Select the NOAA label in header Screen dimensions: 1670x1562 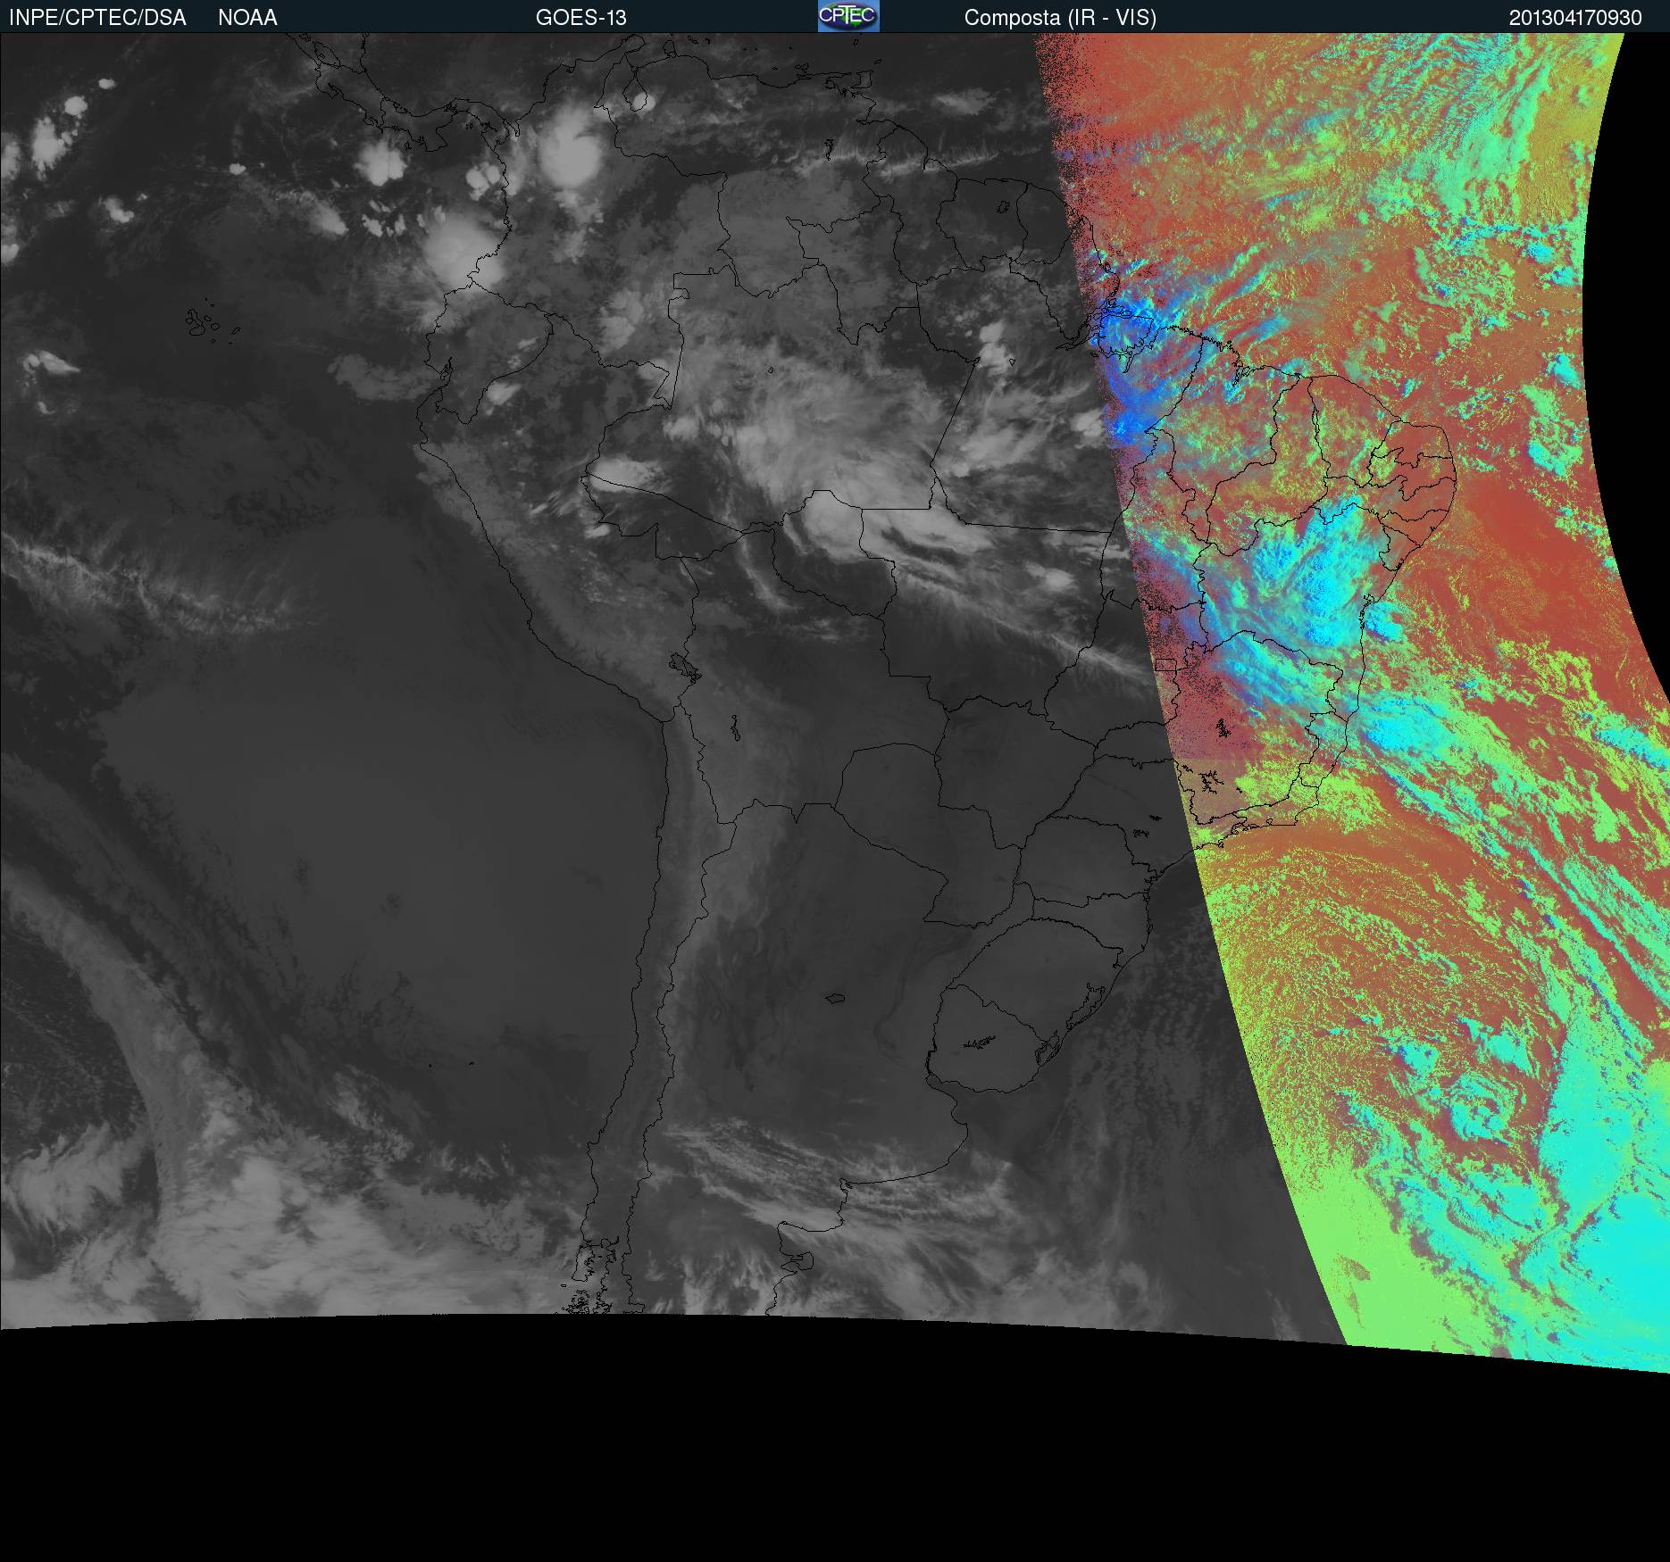[247, 18]
